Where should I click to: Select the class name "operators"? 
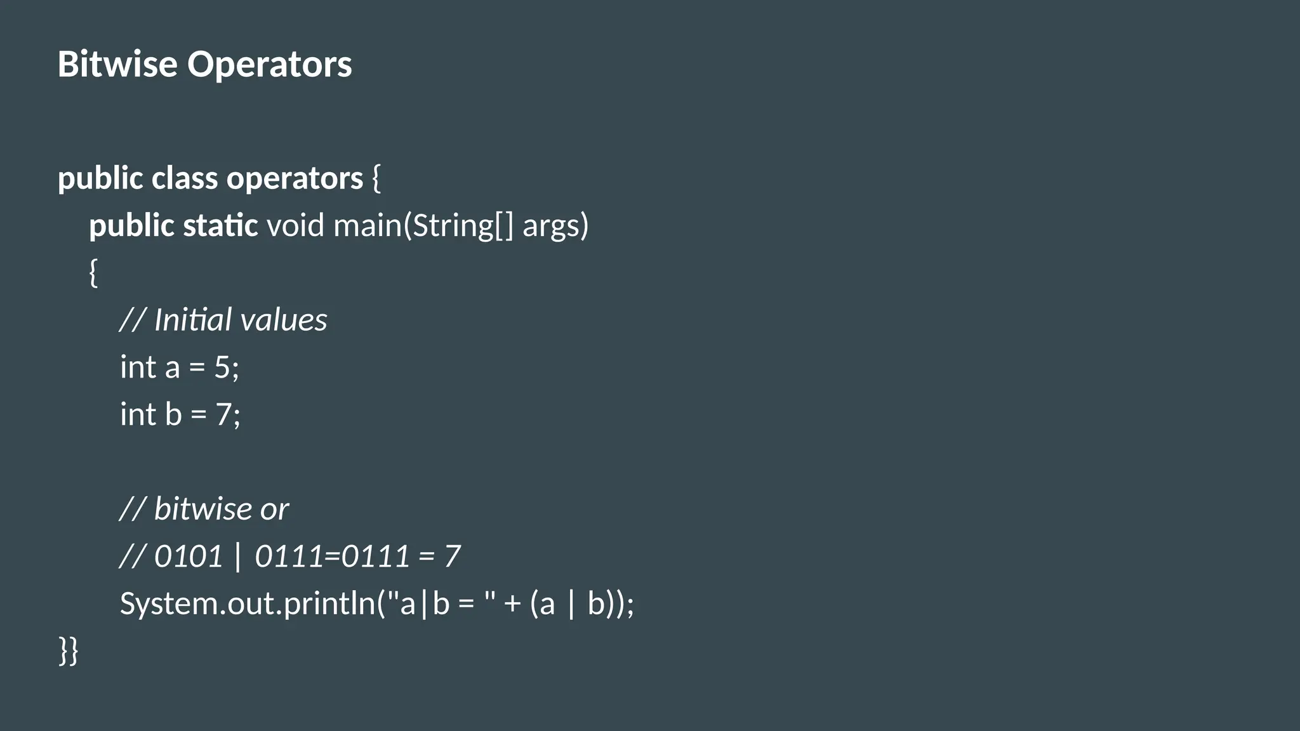295,178
